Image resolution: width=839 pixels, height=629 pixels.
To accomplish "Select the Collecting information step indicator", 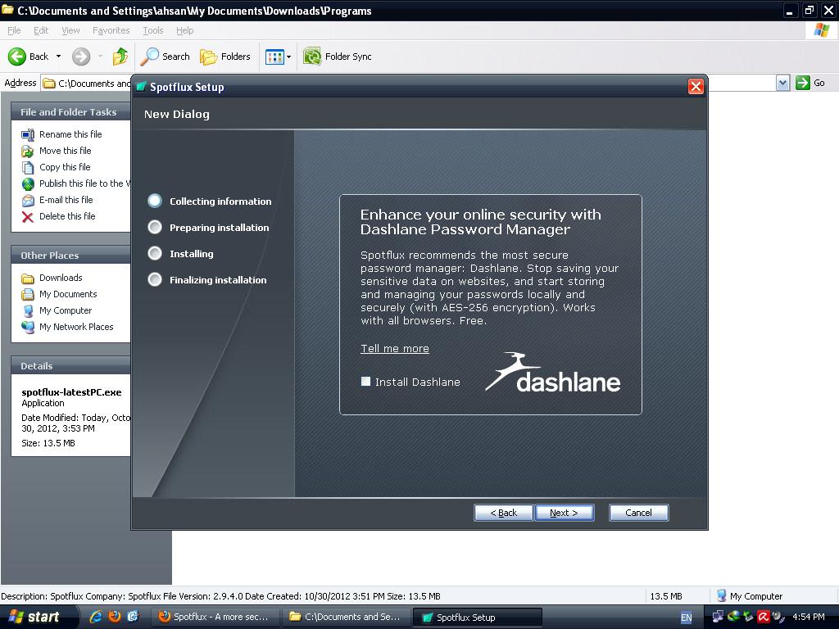I will click(155, 201).
